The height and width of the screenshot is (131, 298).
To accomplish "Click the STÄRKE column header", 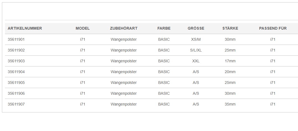I will pos(230,28).
